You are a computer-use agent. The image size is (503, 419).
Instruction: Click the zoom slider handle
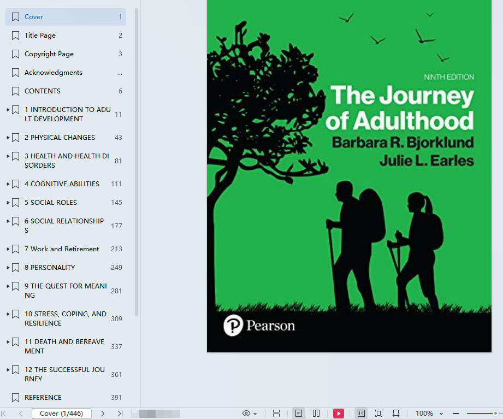click(495, 413)
